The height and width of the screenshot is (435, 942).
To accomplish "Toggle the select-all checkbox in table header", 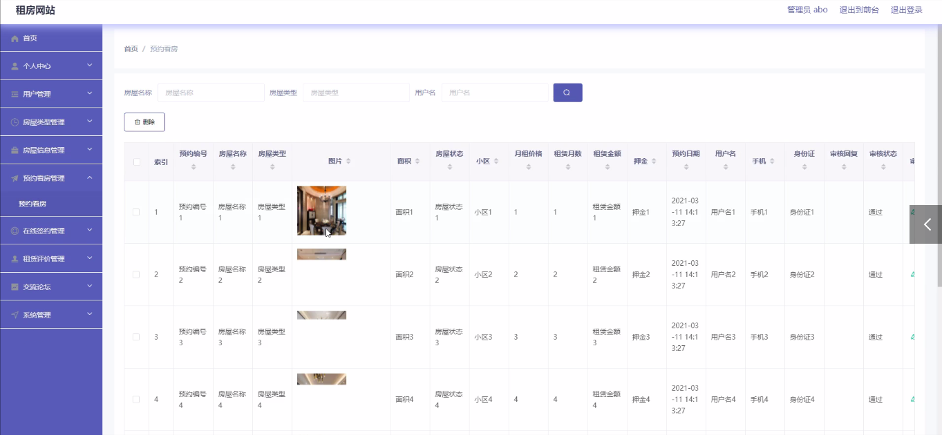I will pos(137,162).
